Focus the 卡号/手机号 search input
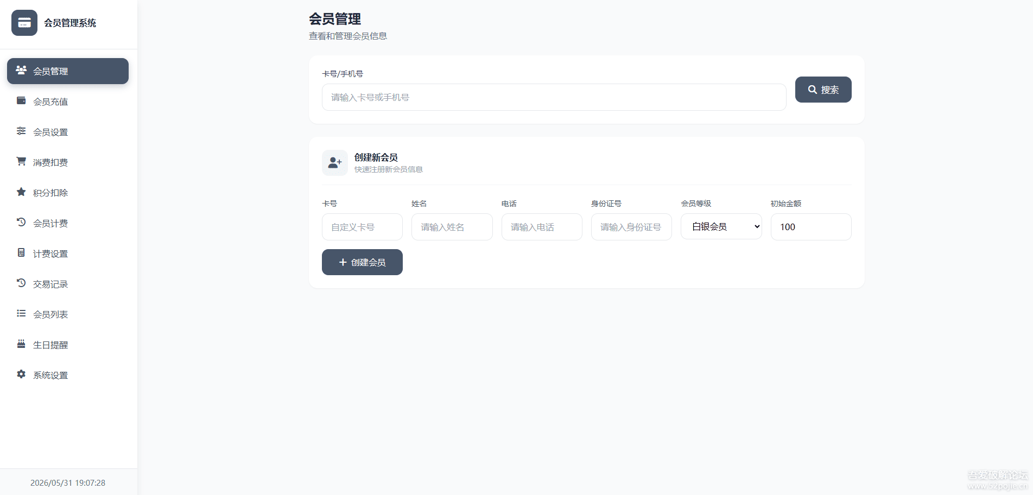The height and width of the screenshot is (495, 1033). (554, 97)
